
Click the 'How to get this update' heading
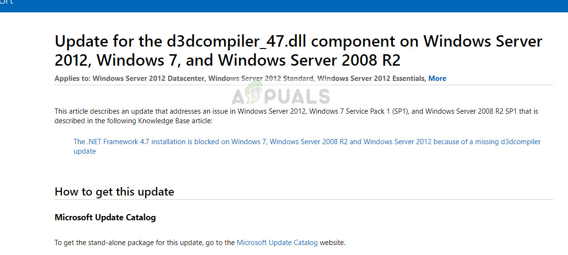[x=114, y=191]
